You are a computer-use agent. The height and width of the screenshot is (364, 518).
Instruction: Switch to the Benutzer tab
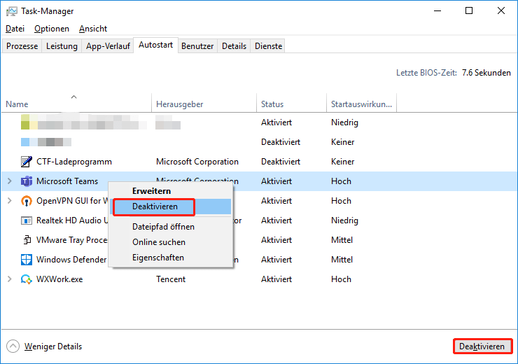tap(197, 46)
